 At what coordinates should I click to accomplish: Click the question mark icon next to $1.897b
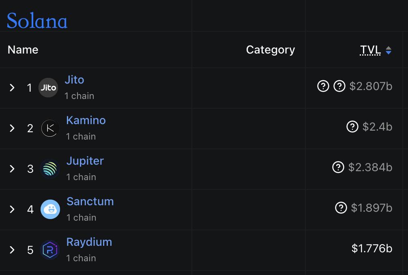pyautogui.click(x=341, y=208)
